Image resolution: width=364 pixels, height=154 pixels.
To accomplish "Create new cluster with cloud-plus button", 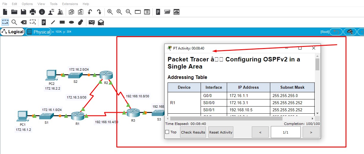I will pos(350,32).
